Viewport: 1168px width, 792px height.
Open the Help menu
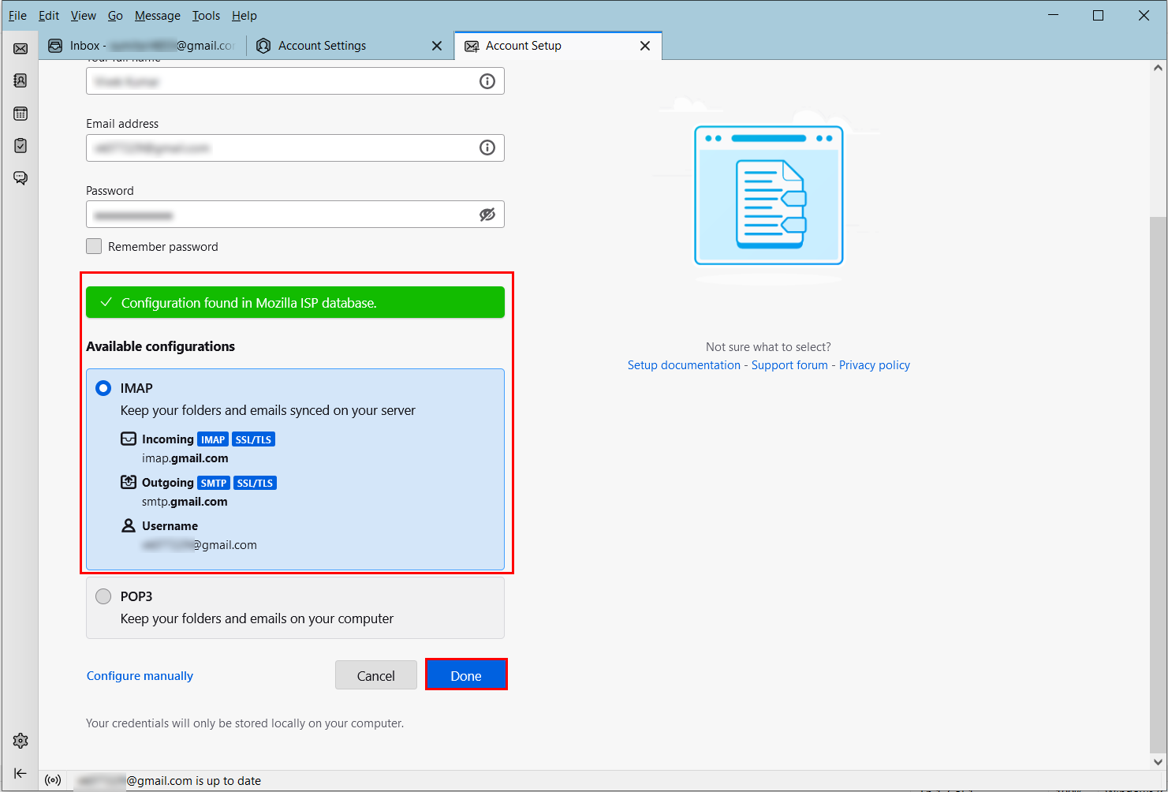[244, 16]
